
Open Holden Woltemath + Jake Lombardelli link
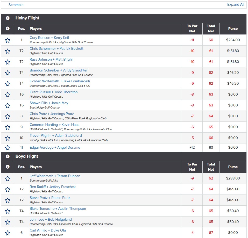60,81
